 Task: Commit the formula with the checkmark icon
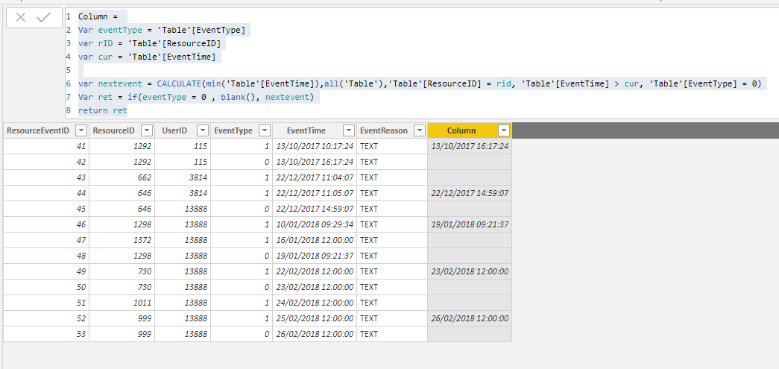click(44, 18)
